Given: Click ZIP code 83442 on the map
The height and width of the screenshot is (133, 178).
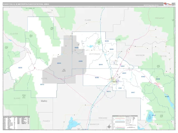Looking at the screenshot, I should (122, 66).
